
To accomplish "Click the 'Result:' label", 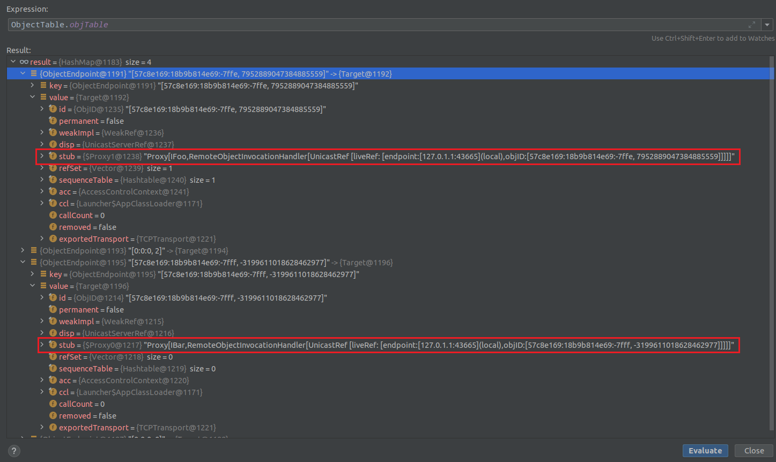I will coord(19,50).
